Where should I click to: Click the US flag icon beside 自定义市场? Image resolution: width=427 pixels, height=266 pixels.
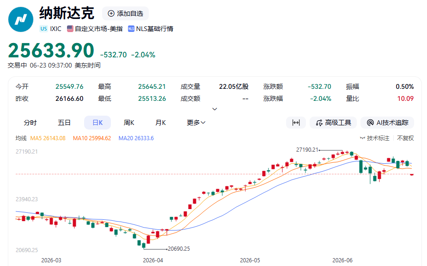click(x=70, y=29)
